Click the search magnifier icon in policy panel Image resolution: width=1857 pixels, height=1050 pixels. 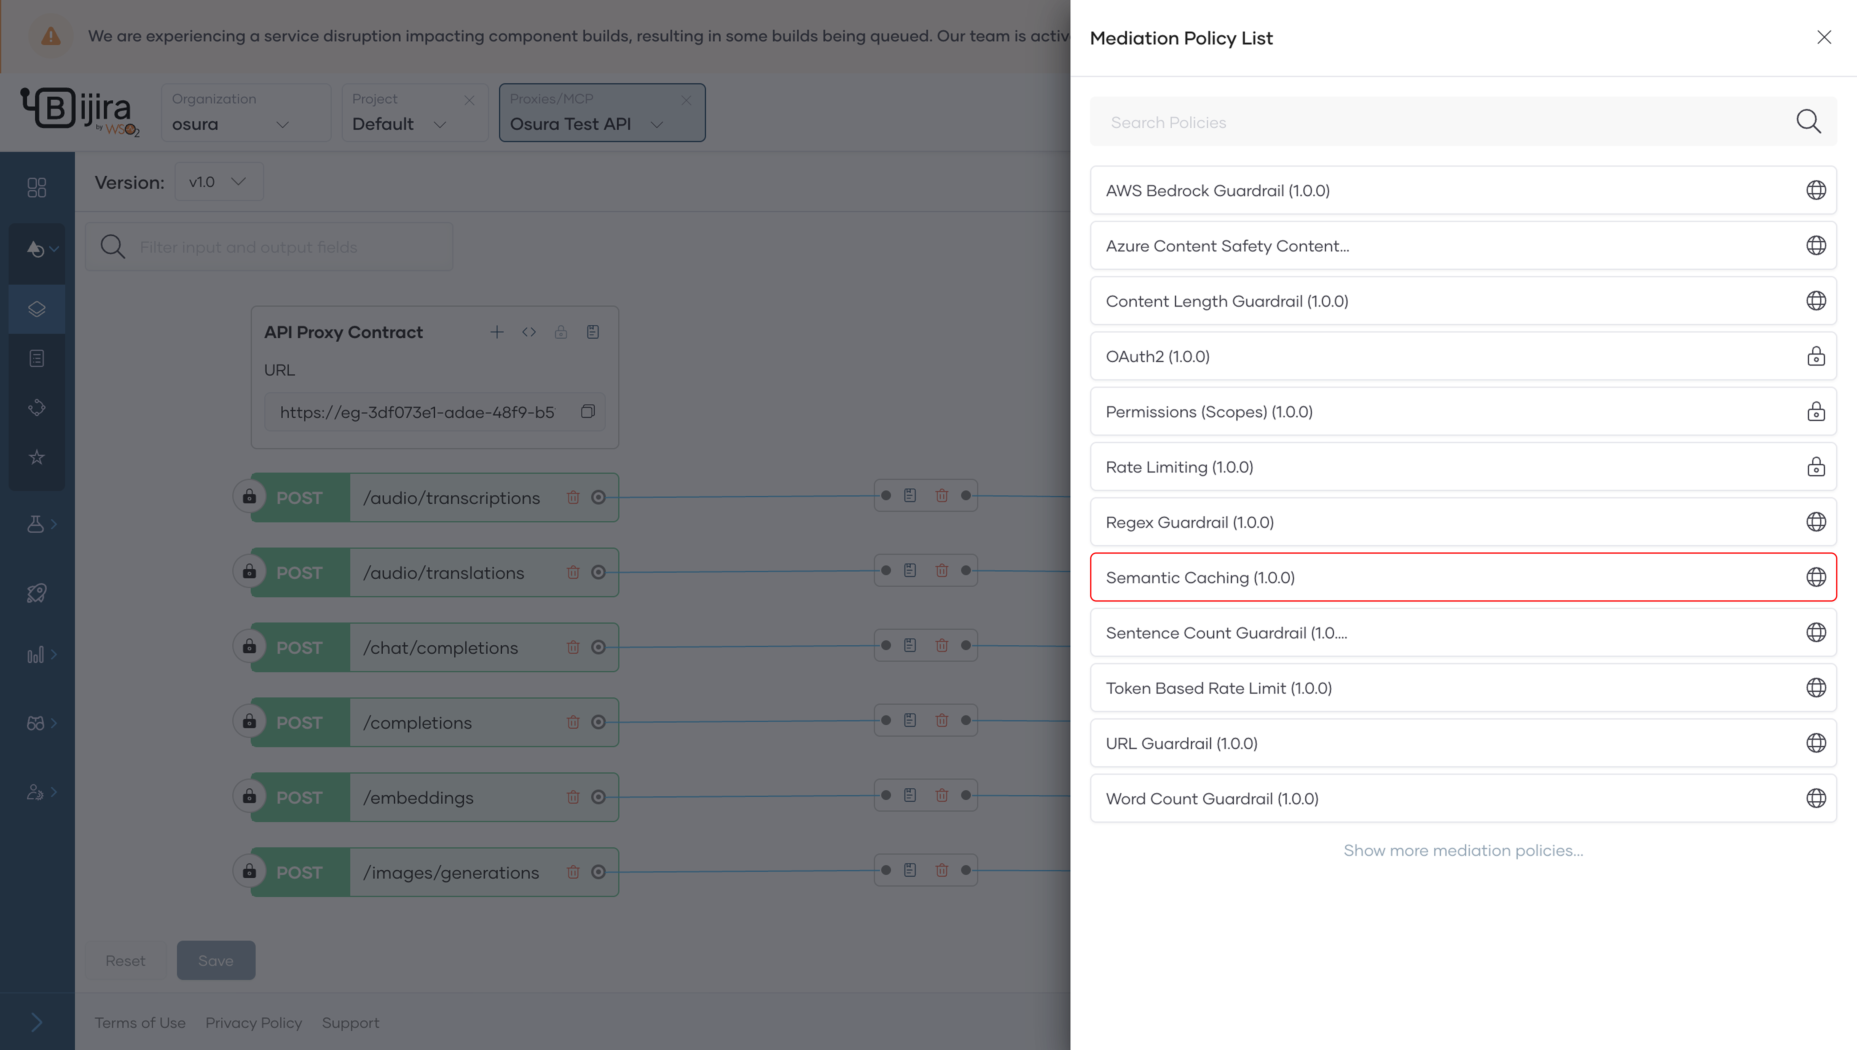(1808, 122)
